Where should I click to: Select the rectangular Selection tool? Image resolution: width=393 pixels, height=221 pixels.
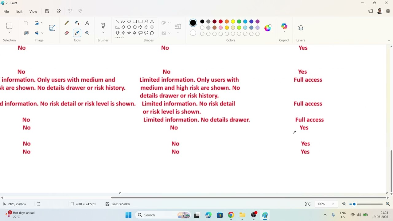pos(9,25)
